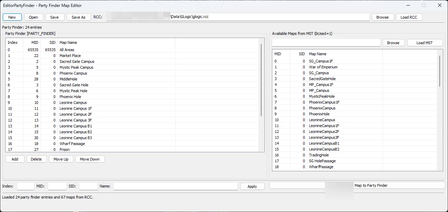Image resolution: width=448 pixels, height=212 pixels.
Task: Select the Prison entry
Action: [132, 150]
